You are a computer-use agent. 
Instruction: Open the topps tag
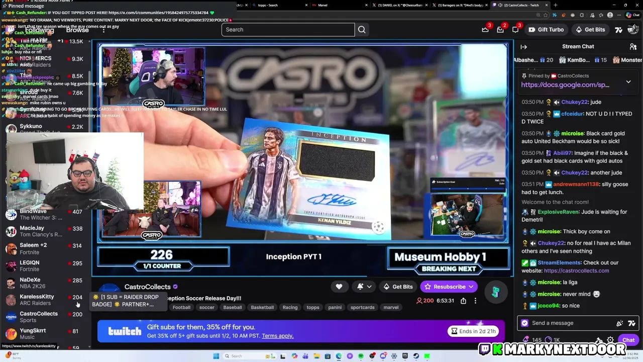click(313, 307)
